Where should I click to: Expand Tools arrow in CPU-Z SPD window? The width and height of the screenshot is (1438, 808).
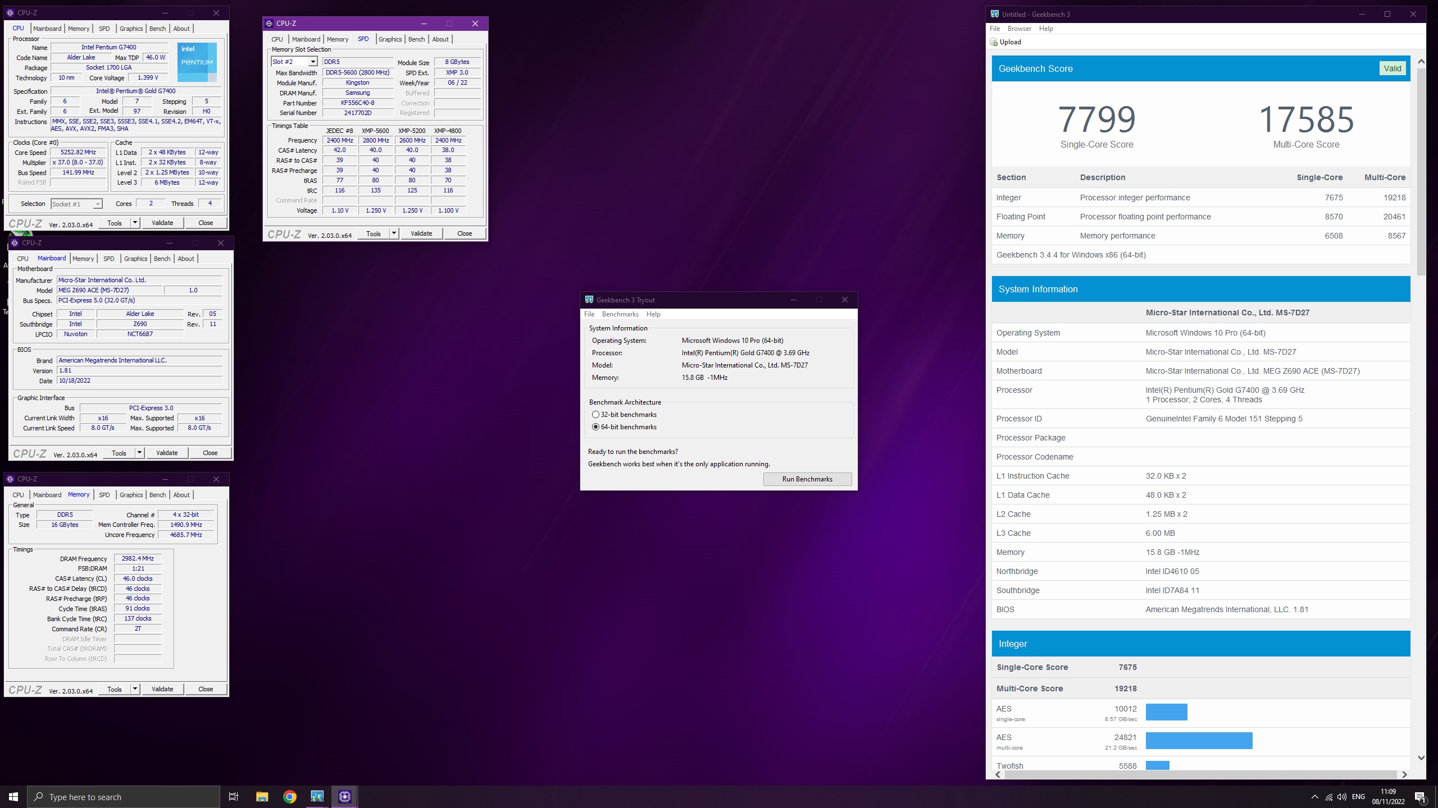pyautogui.click(x=394, y=233)
